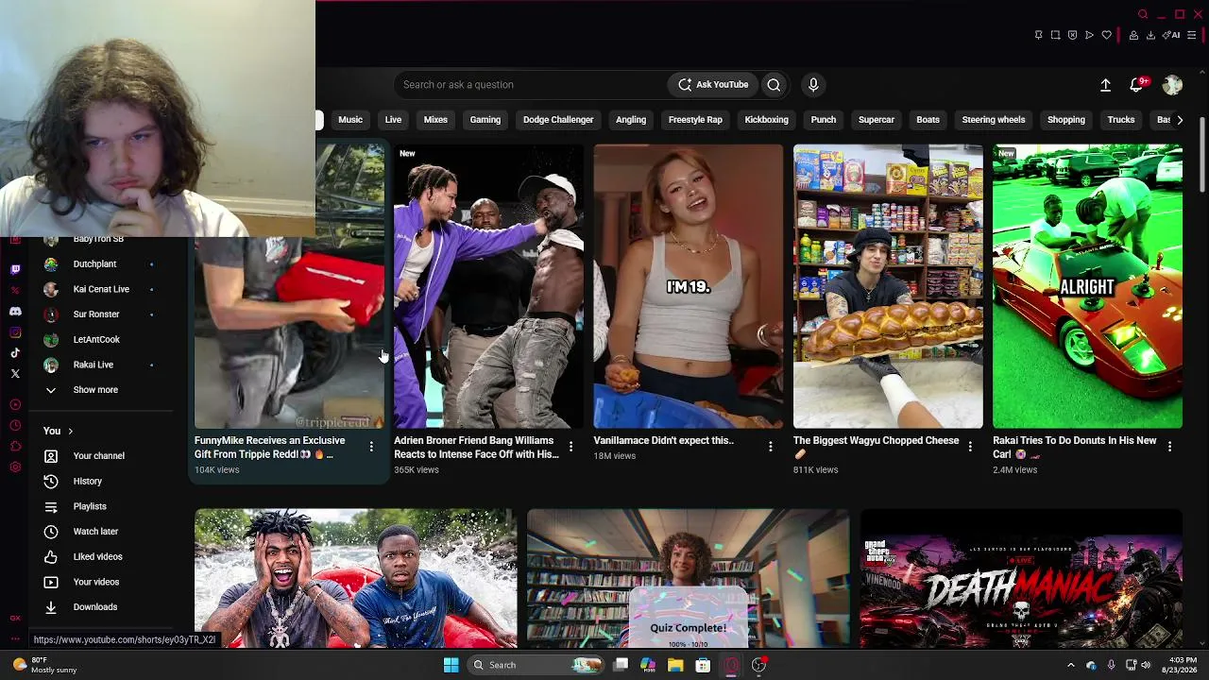Click the browser tab search magnifier icon
The image size is (1209, 680).
[1143, 14]
